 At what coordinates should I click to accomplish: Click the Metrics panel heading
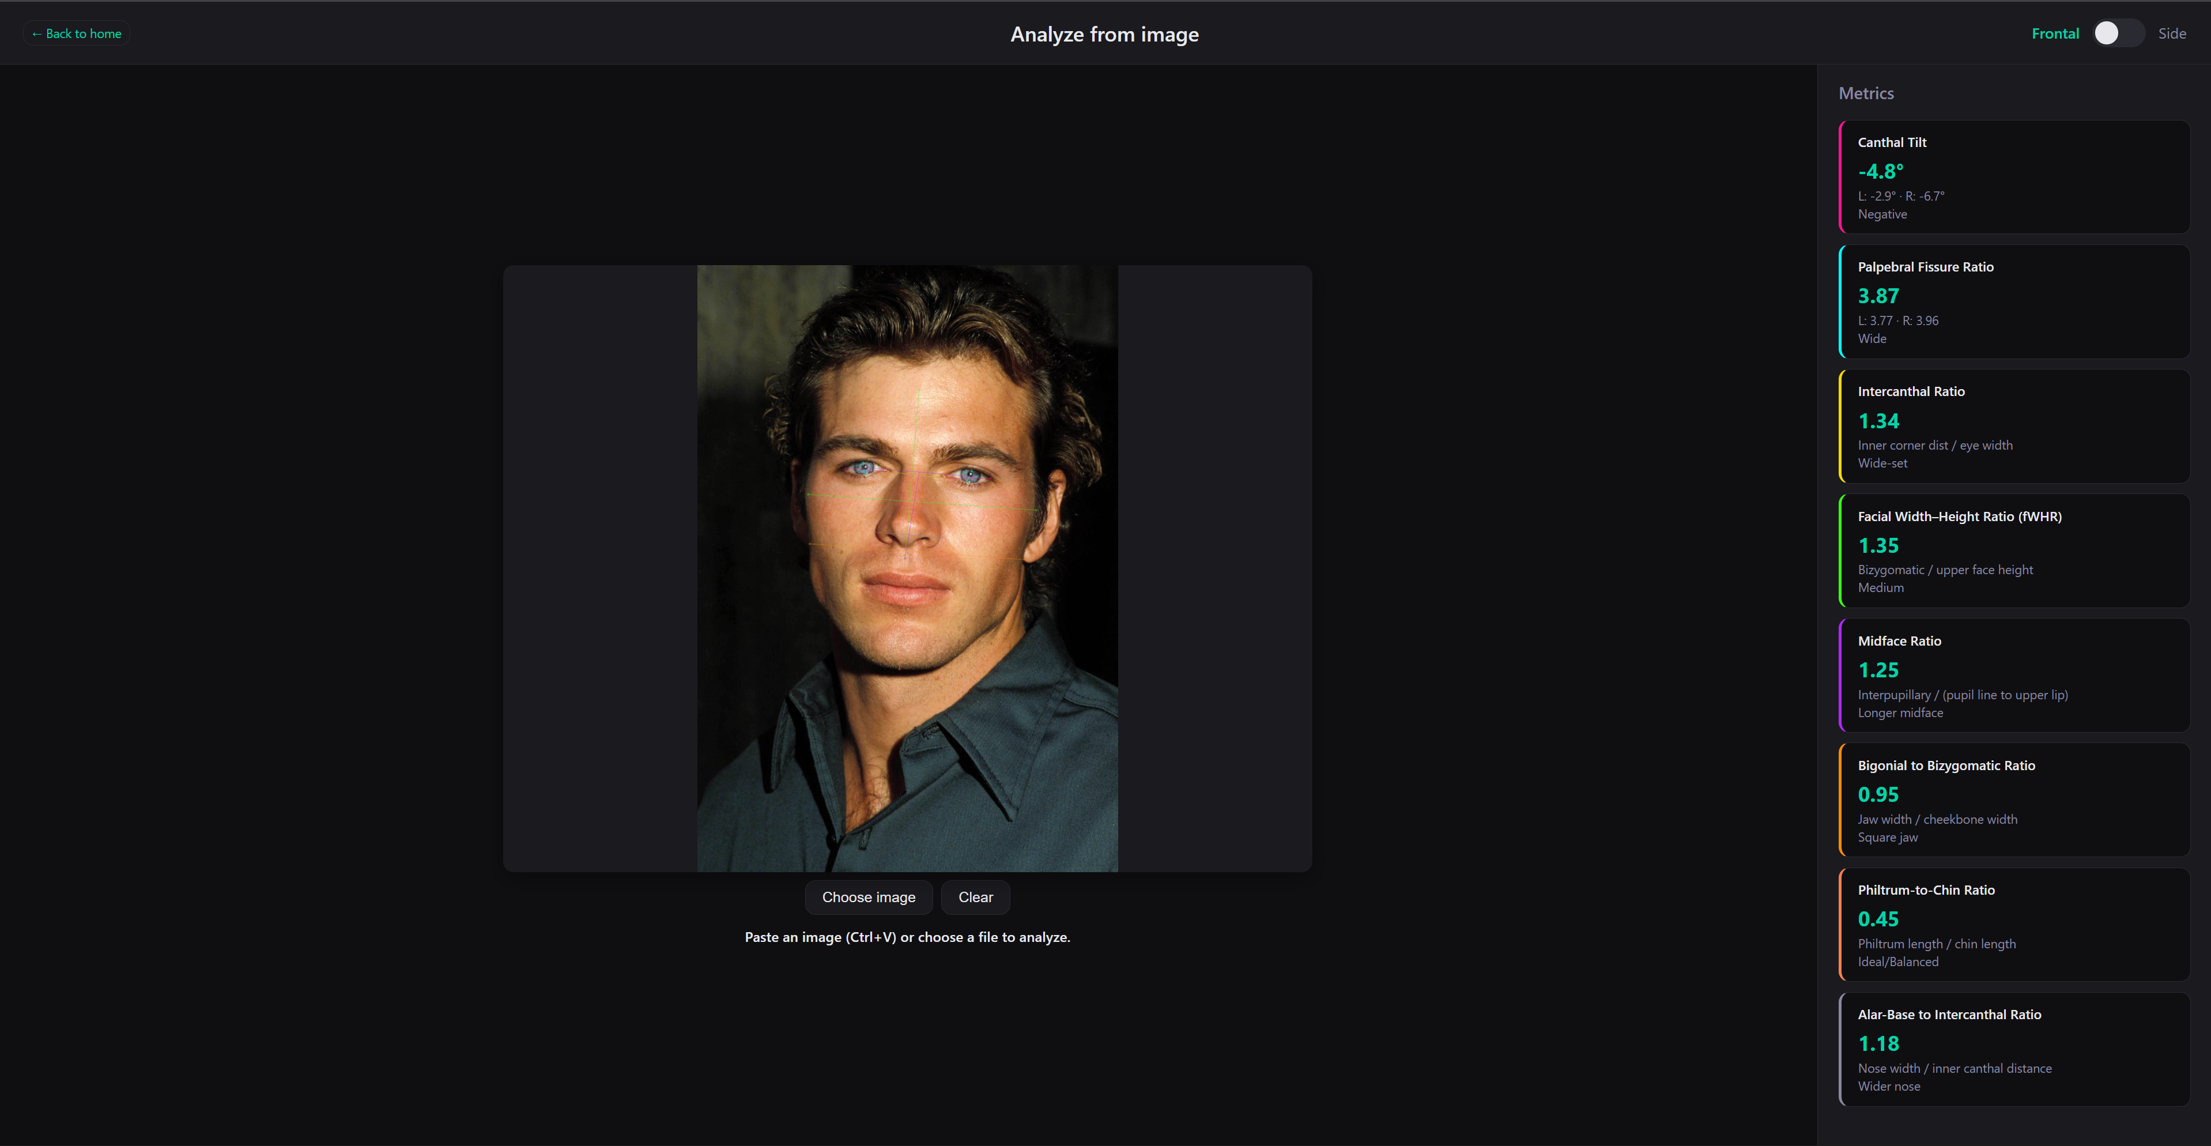[1866, 93]
